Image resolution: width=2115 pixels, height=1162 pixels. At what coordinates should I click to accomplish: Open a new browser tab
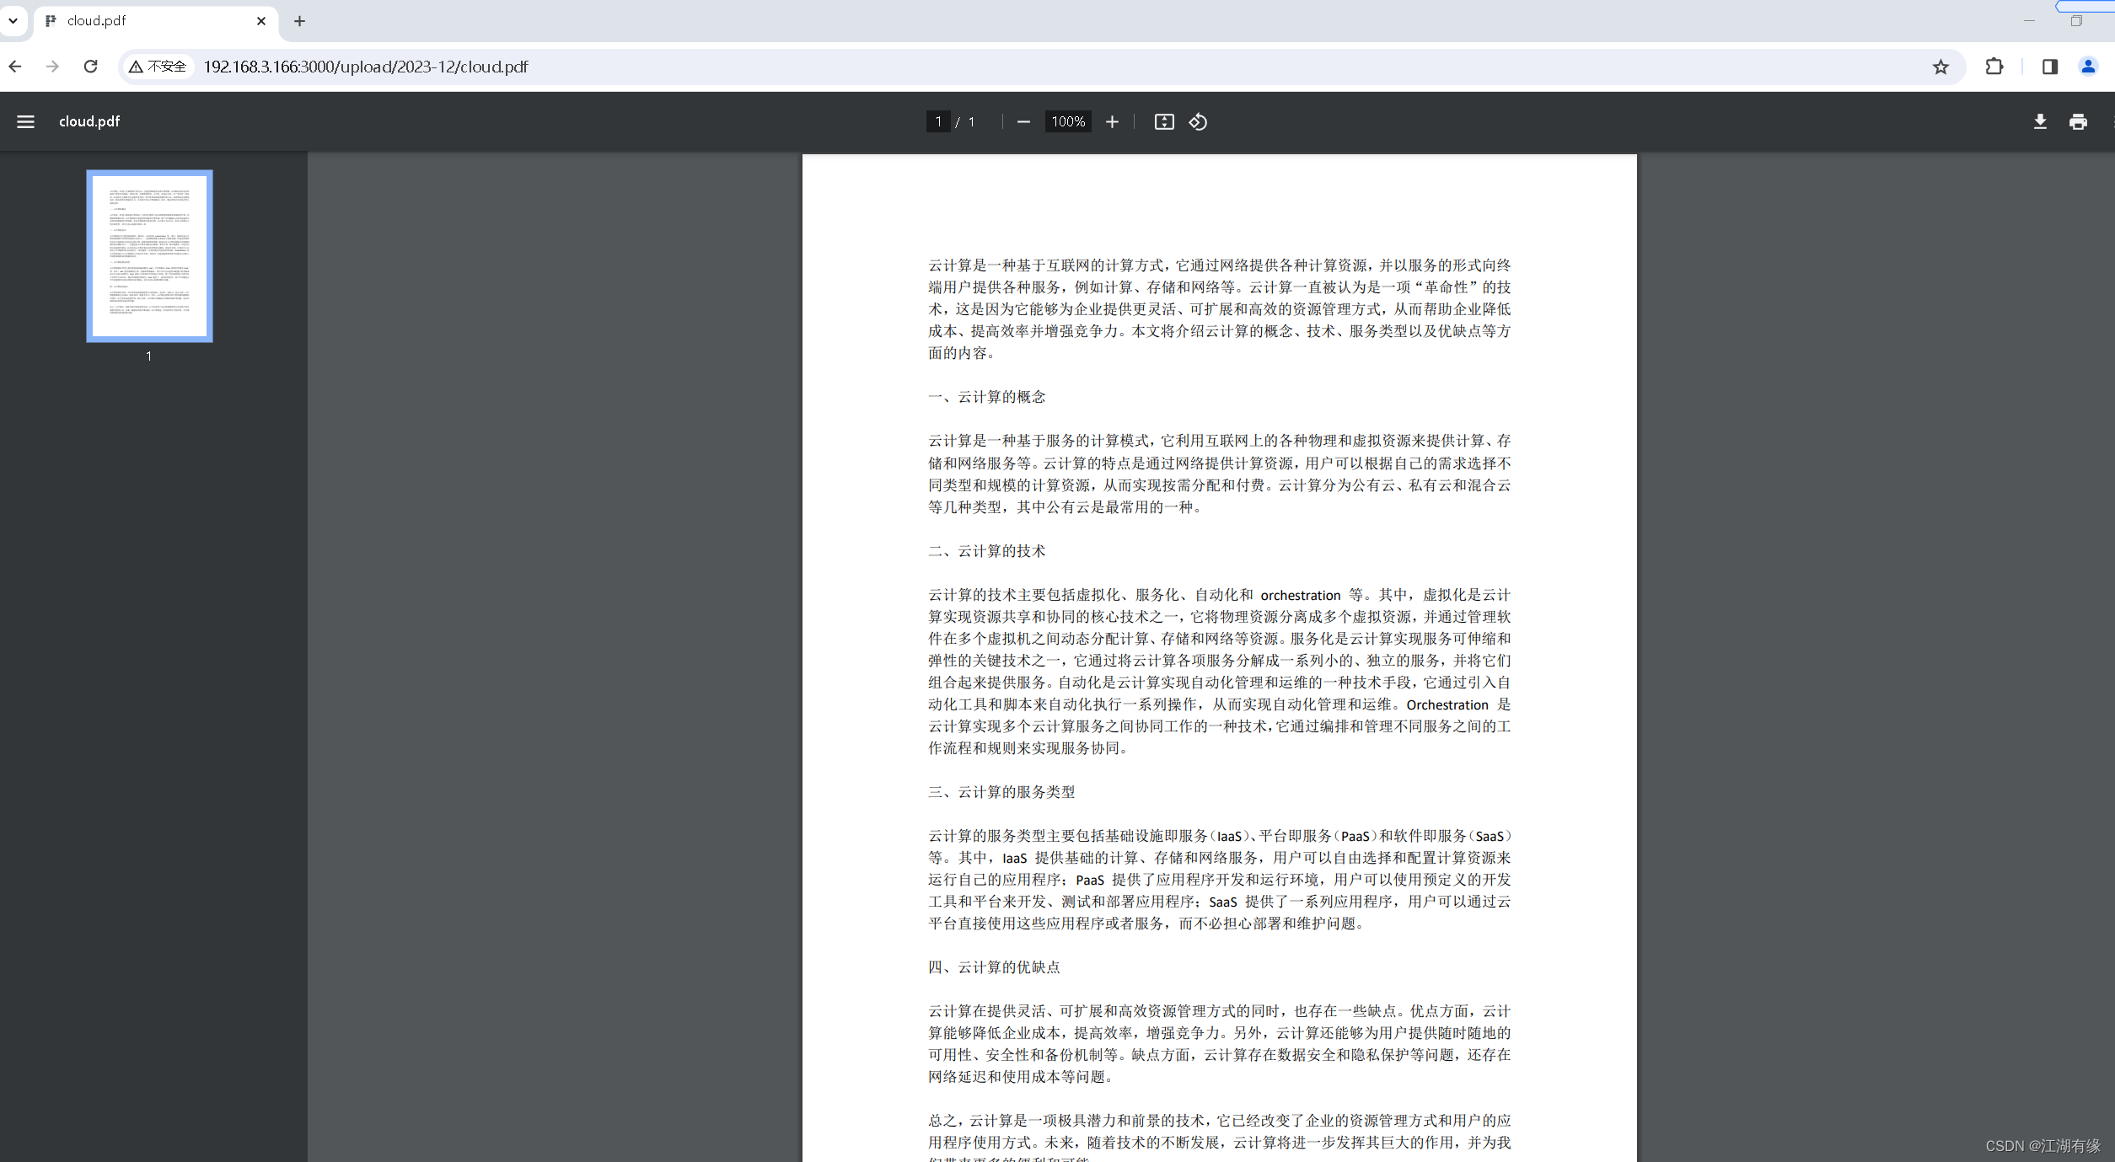[x=299, y=21]
